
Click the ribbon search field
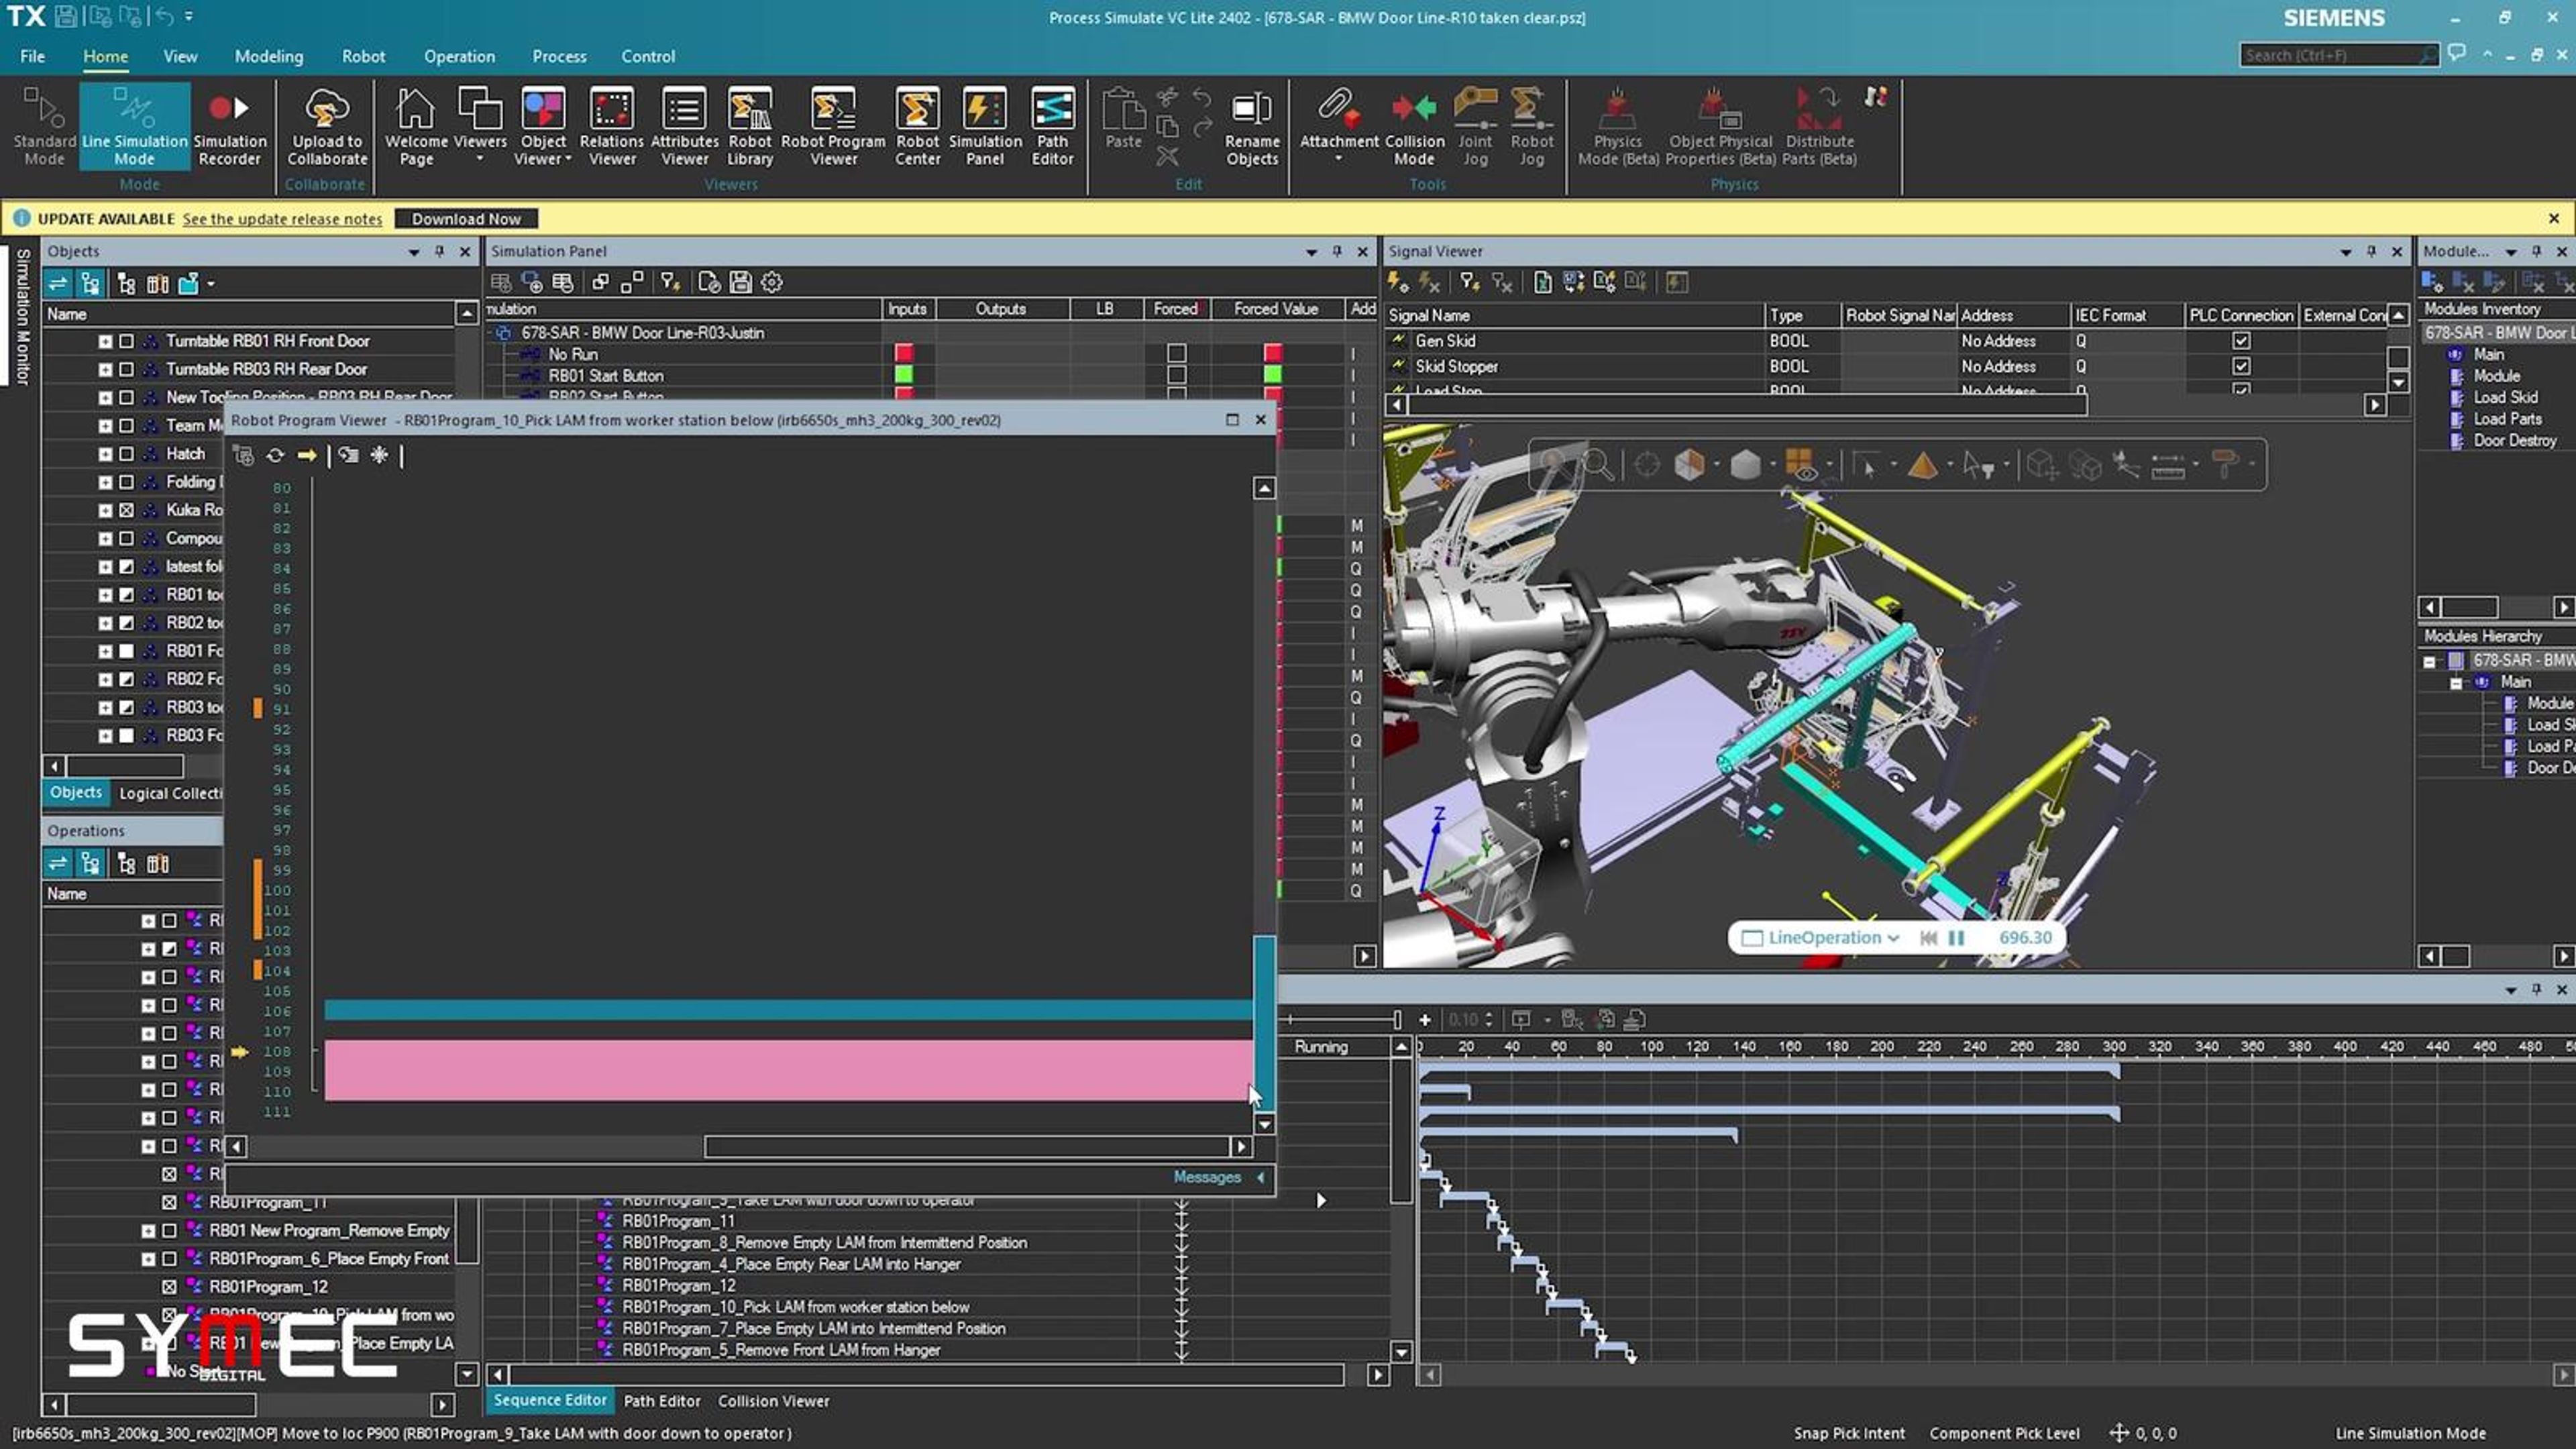(2339, 55)
